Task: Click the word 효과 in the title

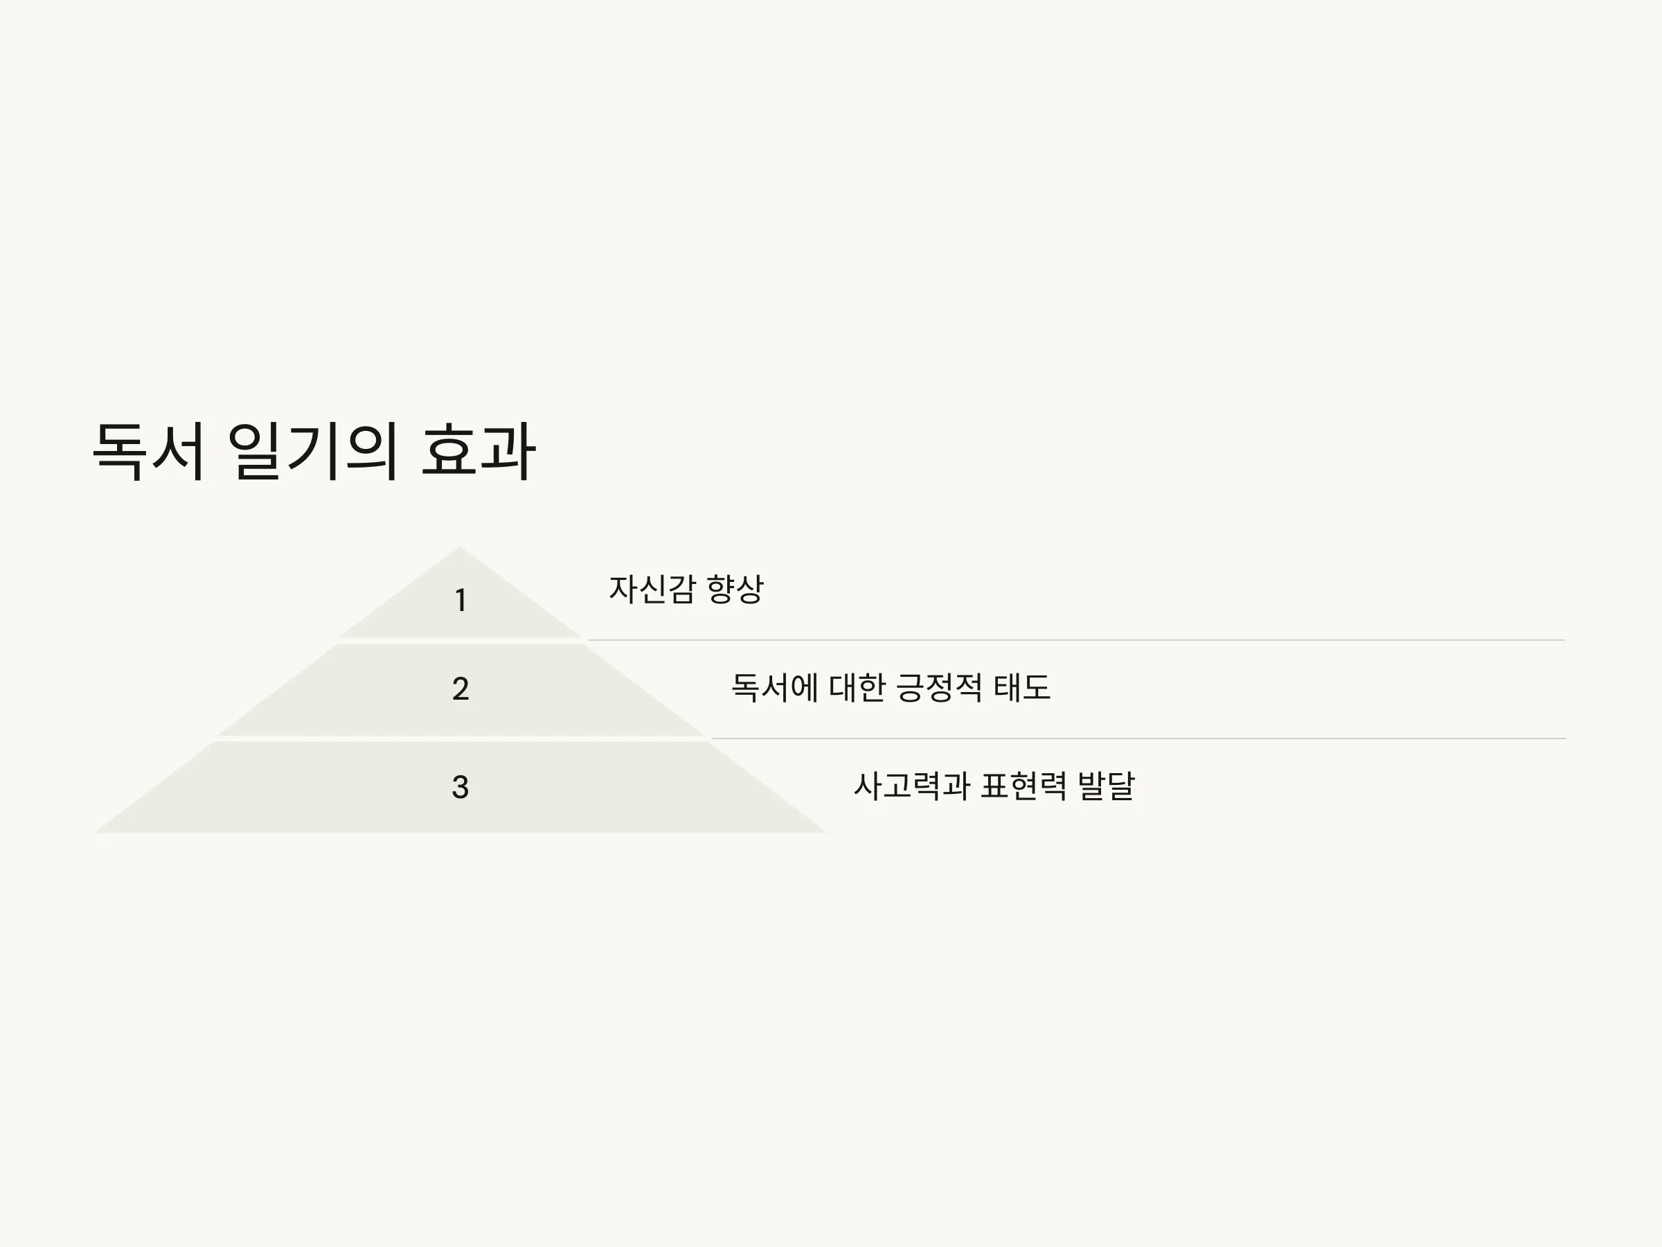Action: [479, 451]
